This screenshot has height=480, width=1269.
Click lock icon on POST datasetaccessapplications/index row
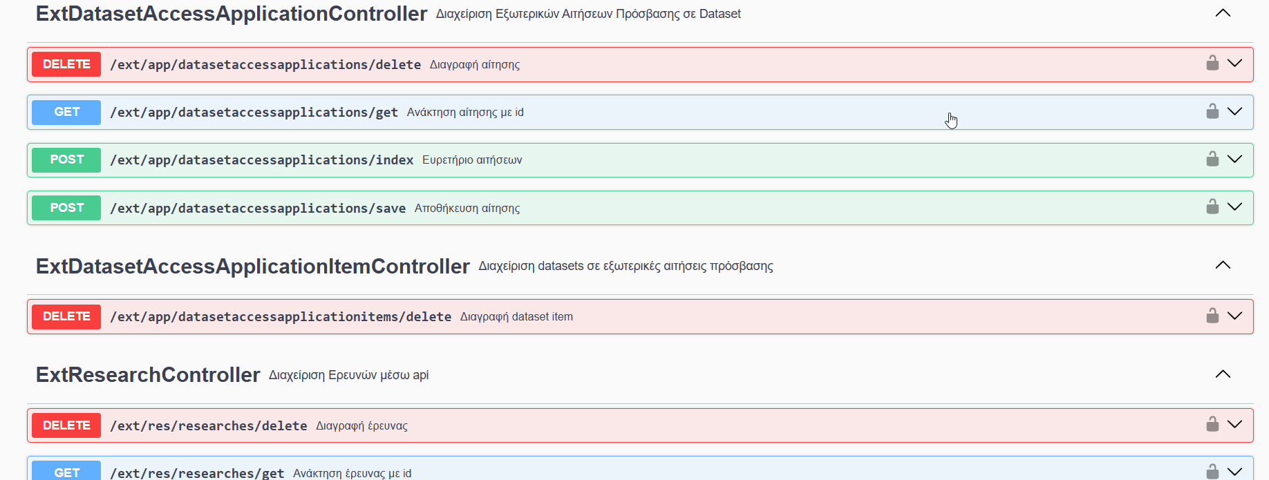coord(1212,159)
